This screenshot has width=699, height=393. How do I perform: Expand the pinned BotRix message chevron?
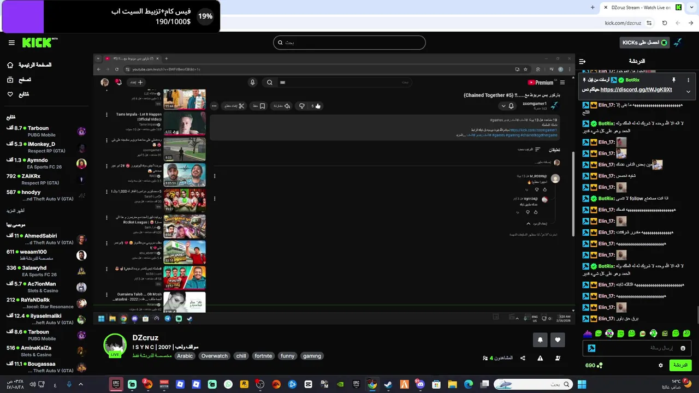pyautogui.click(x=688, y=91)
